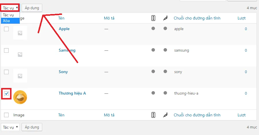The height and width of the screenshot is (135, 259).
Task: Click the gray SEO dot for Apple
Action: 153,28
